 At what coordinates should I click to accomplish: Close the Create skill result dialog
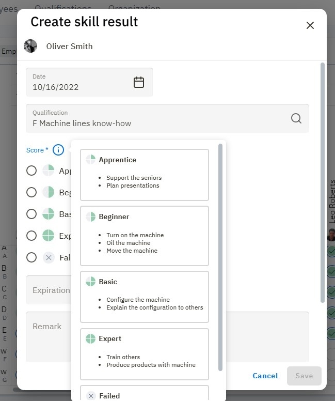click(310, 25)
